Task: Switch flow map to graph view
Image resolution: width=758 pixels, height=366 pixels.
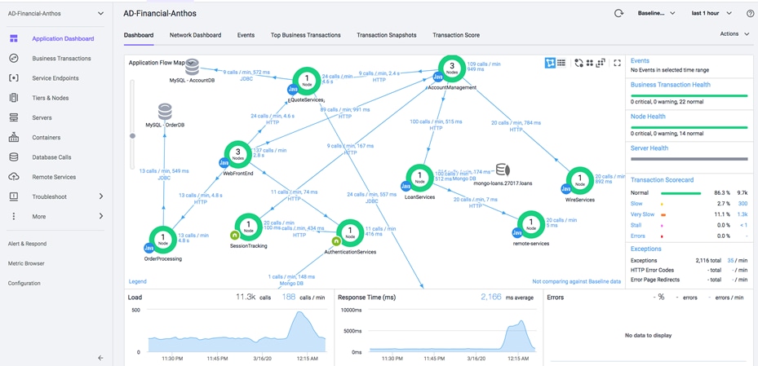Action: (x=550, y=63)
